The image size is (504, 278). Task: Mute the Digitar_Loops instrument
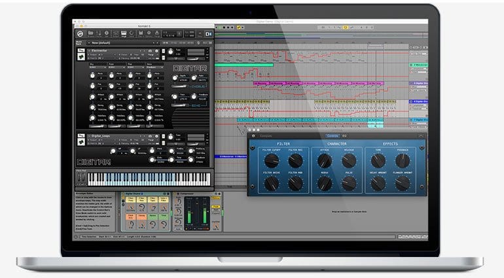[x=163, y=143]
